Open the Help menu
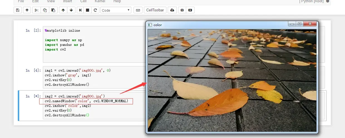 coord(117,1)
